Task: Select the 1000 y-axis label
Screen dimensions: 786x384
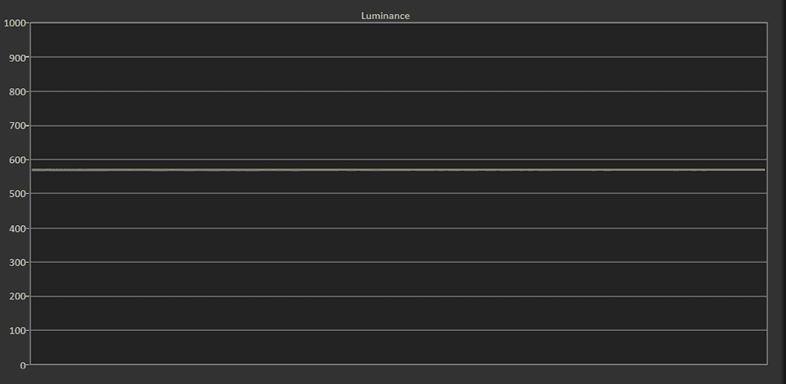Action: pos(15,24)
